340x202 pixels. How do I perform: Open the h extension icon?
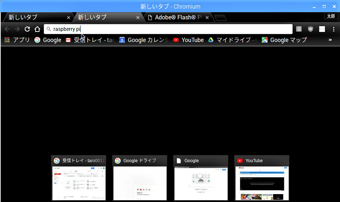[299, 29]
